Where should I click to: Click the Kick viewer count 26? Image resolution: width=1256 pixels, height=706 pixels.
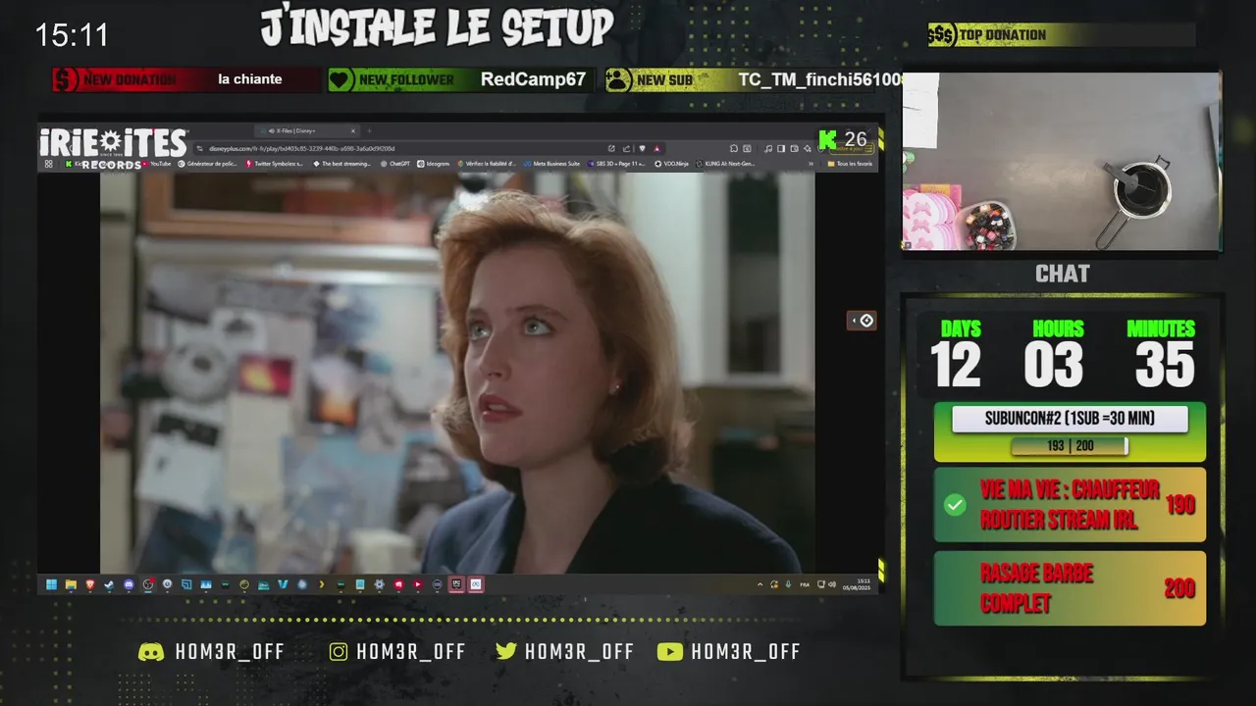(x=844, y=139)
